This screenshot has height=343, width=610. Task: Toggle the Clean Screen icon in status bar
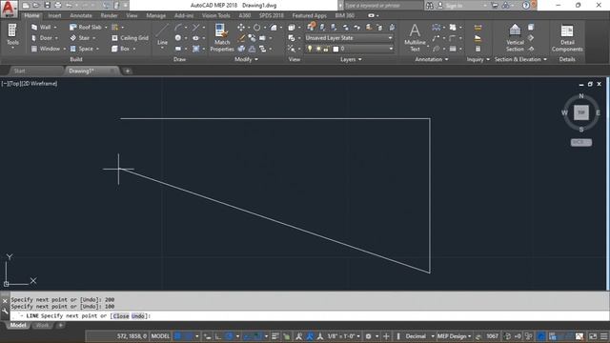[x=593, y=336]
